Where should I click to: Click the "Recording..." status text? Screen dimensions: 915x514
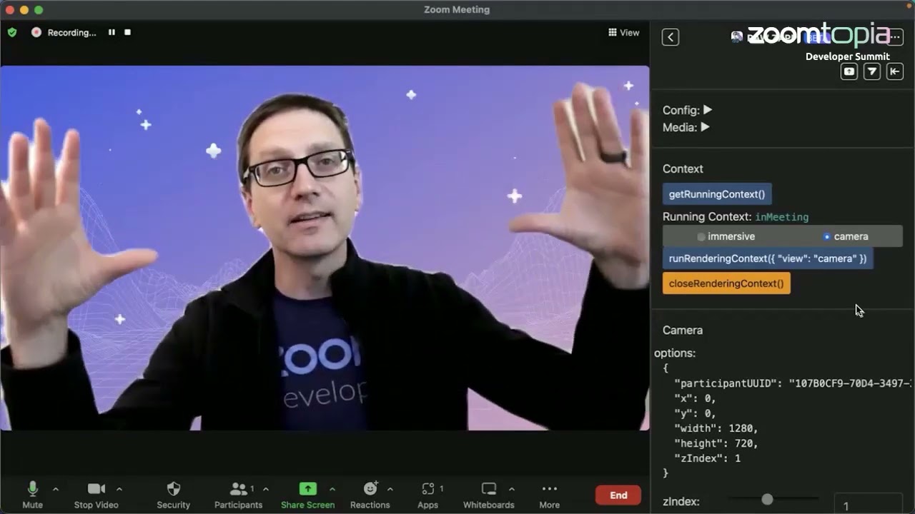click(71, 32)
